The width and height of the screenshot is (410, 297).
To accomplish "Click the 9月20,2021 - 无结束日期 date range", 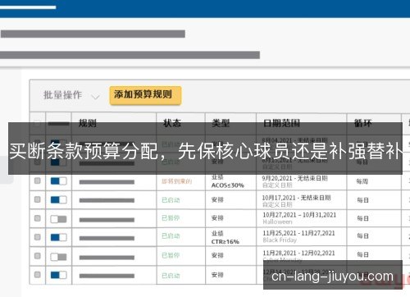I will click(295, 178).
